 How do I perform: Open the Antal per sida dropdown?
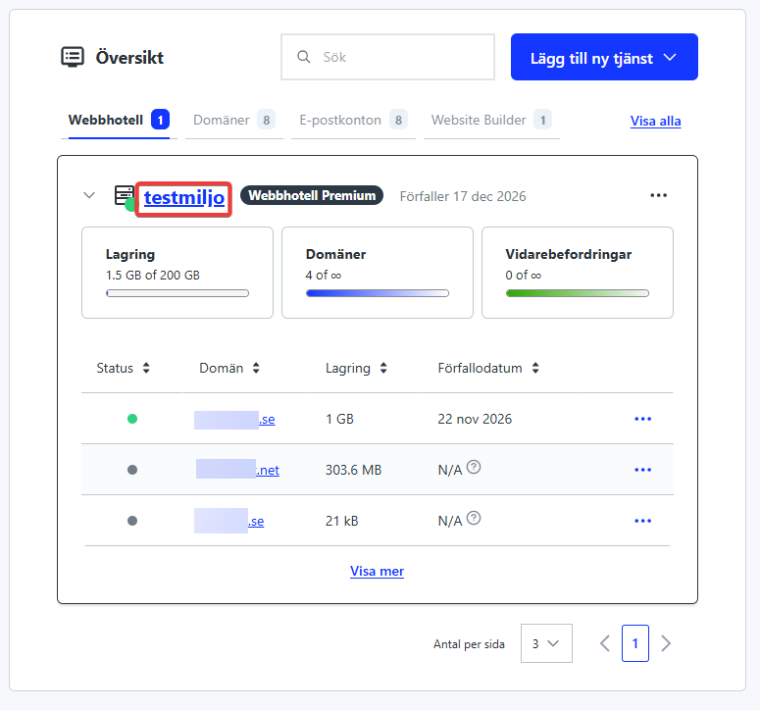pos(546,643)
